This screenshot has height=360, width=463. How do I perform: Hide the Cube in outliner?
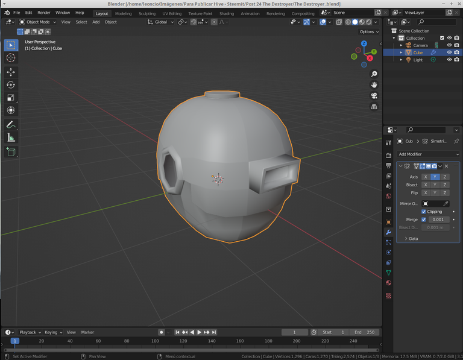(x=449, y=52)
